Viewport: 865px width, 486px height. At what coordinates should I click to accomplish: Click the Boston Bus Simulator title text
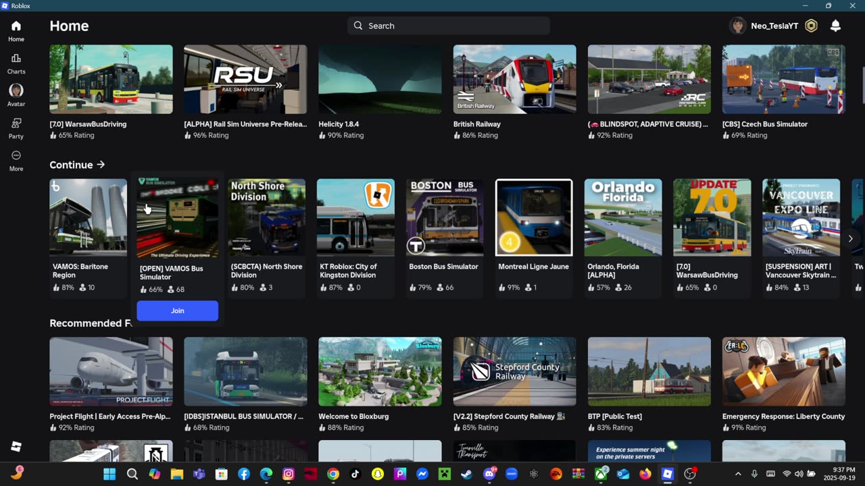pyautogui.click(x=443, y=267)
